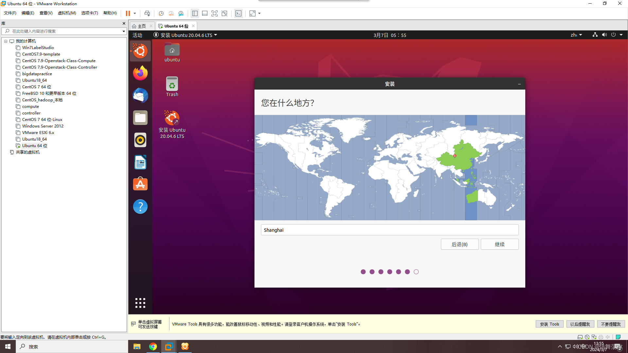Open Ubuntu Software store from the dock
Screen dimensions: 628x353
[140, 184]
